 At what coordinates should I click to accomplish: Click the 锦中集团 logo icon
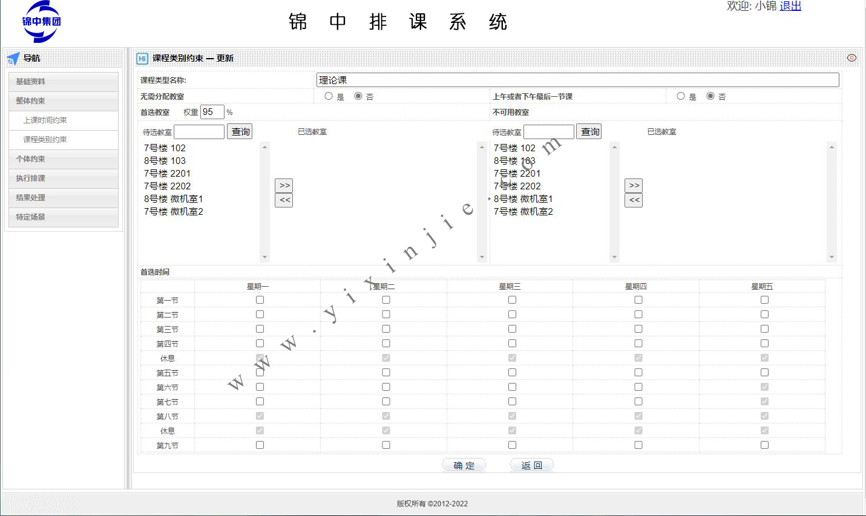coord(41,22)
